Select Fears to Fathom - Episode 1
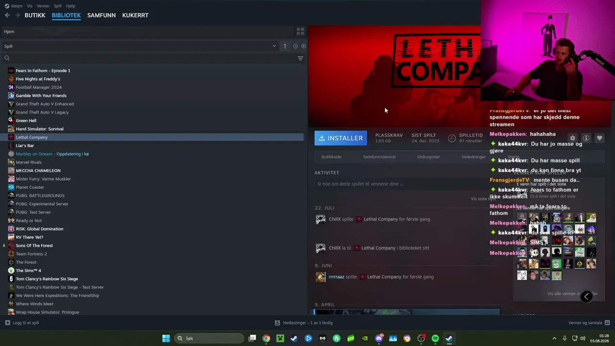615x346 pixels. 43,71
